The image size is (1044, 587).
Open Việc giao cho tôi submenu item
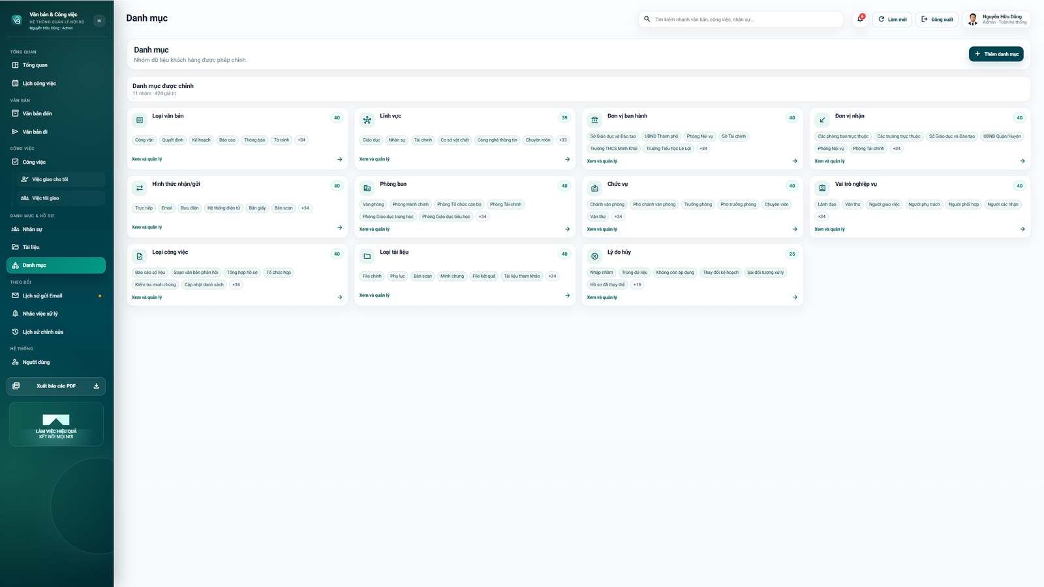[x=61, y=179]
